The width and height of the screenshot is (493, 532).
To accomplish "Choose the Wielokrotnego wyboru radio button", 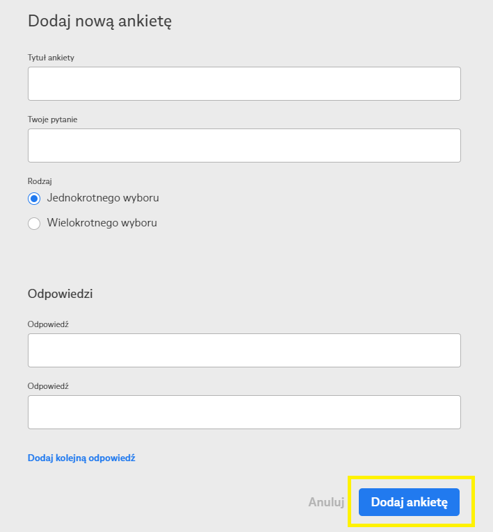I will pyautogui.click(x=34, y=224).
